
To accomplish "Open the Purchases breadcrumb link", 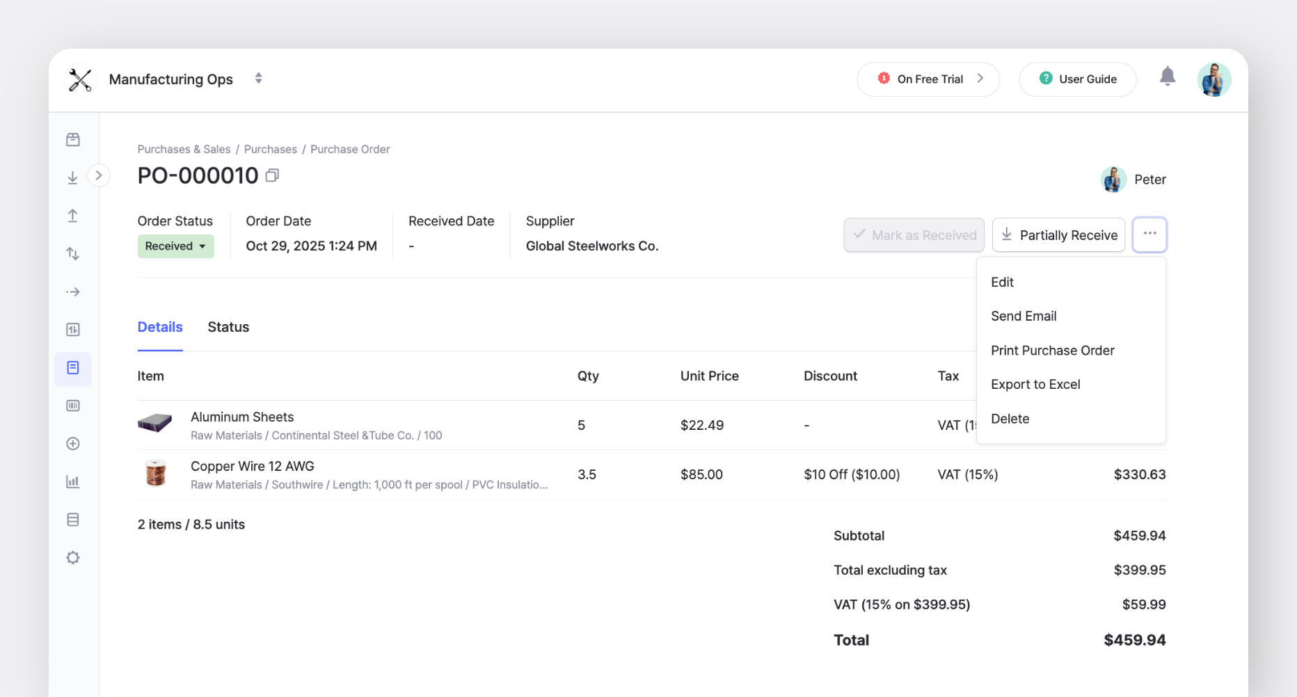I will click(x=270, y=149).
